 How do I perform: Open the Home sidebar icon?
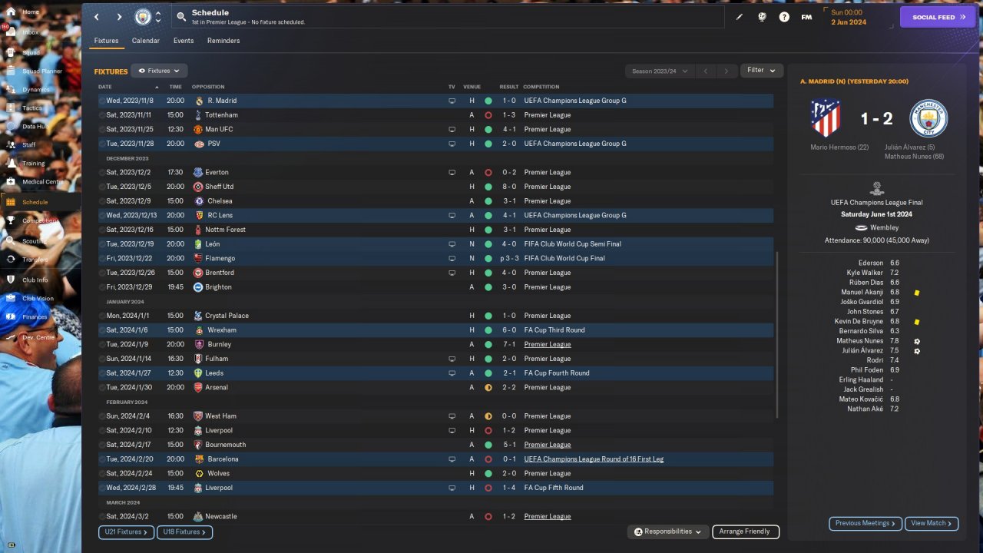pyautogui.click(x=12, y=12)
